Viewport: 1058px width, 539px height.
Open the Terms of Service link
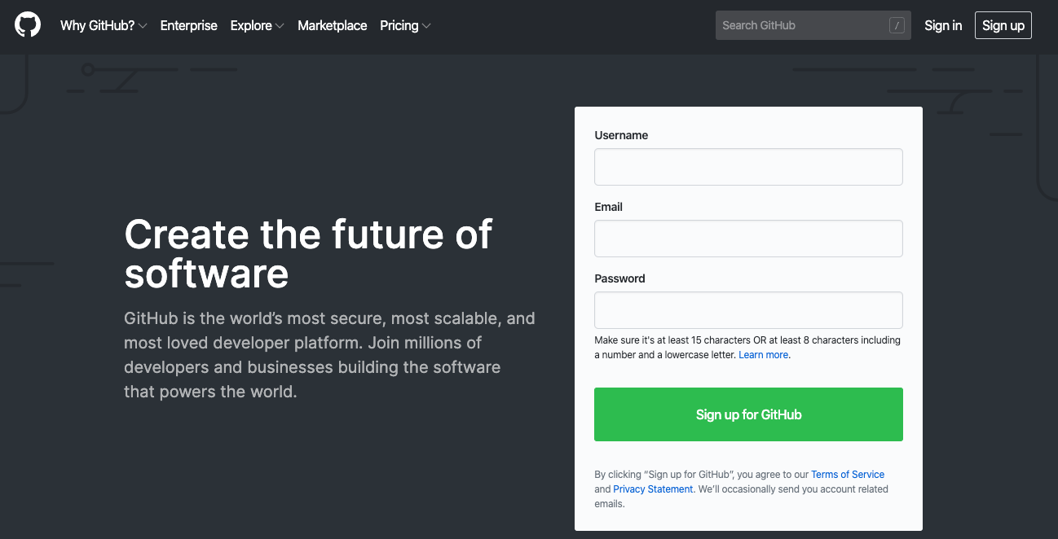point(847,474)
